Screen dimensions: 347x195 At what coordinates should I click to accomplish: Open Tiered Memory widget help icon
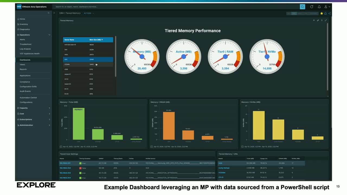pyautogui.click(x=322, y=20)
